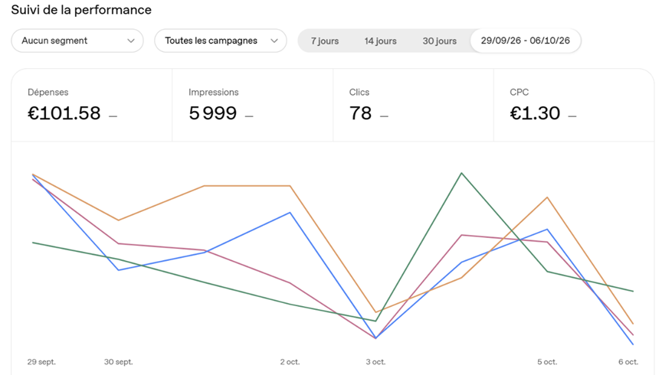Select the 14 jours range
Screen dimensions: 662x375
tap(380, 41)
